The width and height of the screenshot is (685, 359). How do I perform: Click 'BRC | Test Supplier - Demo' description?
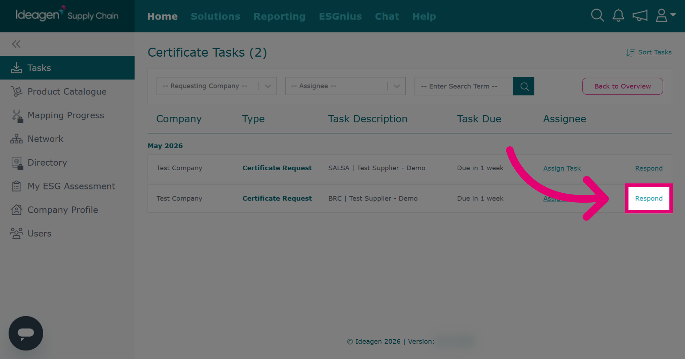click(373, 198)
